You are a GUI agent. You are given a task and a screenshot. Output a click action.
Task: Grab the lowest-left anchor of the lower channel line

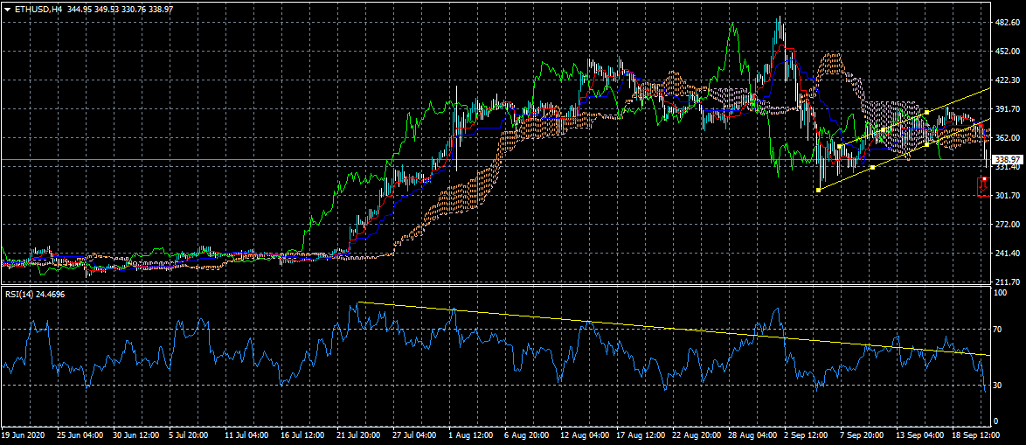tap(818, 190)
